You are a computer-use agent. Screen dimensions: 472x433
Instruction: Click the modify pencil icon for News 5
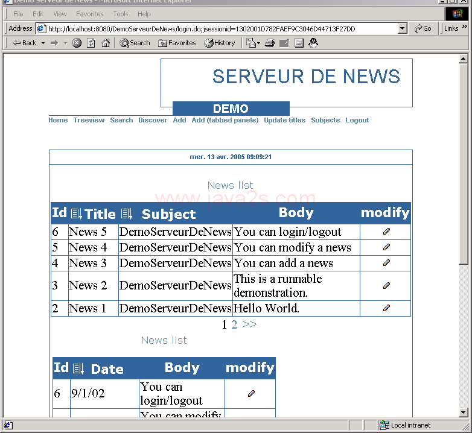pos(386,232)
